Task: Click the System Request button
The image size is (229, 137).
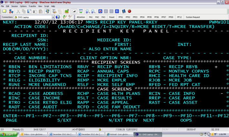Action: point(193,17)
